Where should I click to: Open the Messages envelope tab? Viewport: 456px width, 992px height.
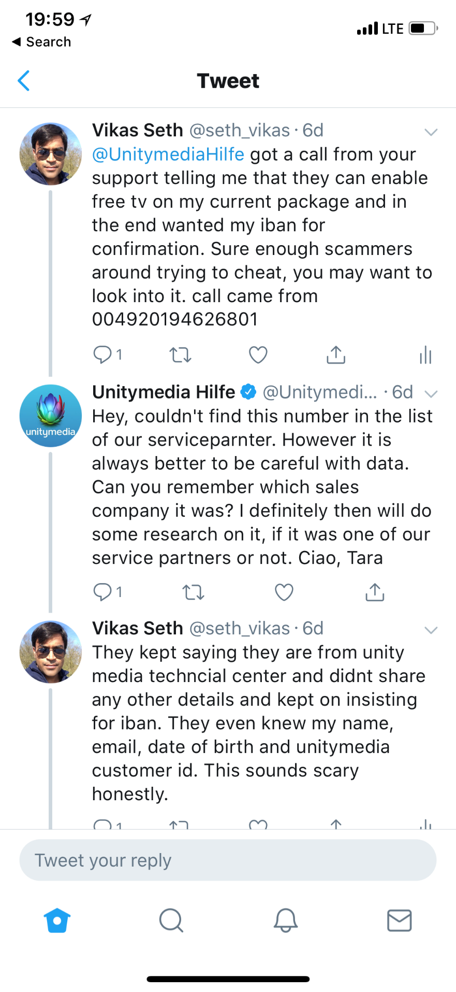click(399, 920)
